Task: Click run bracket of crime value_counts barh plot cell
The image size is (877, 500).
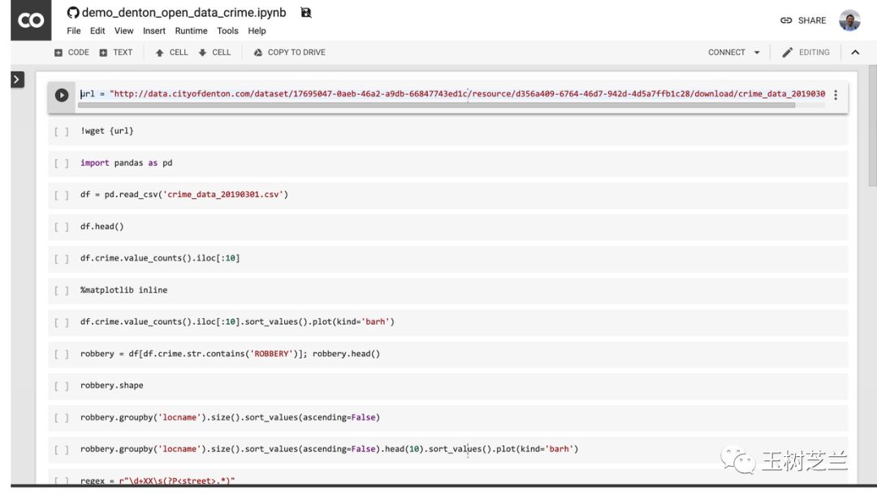Action: 62,323
